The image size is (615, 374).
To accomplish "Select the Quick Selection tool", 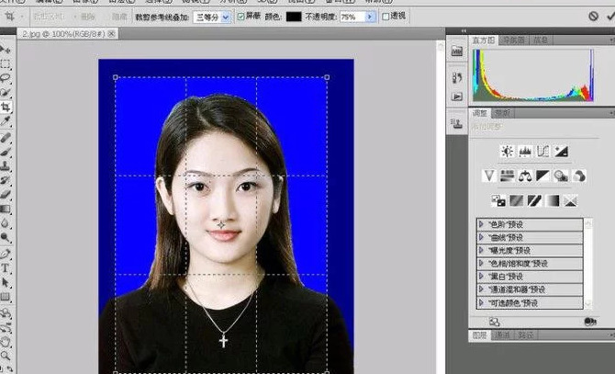I will tap(6, 92).
